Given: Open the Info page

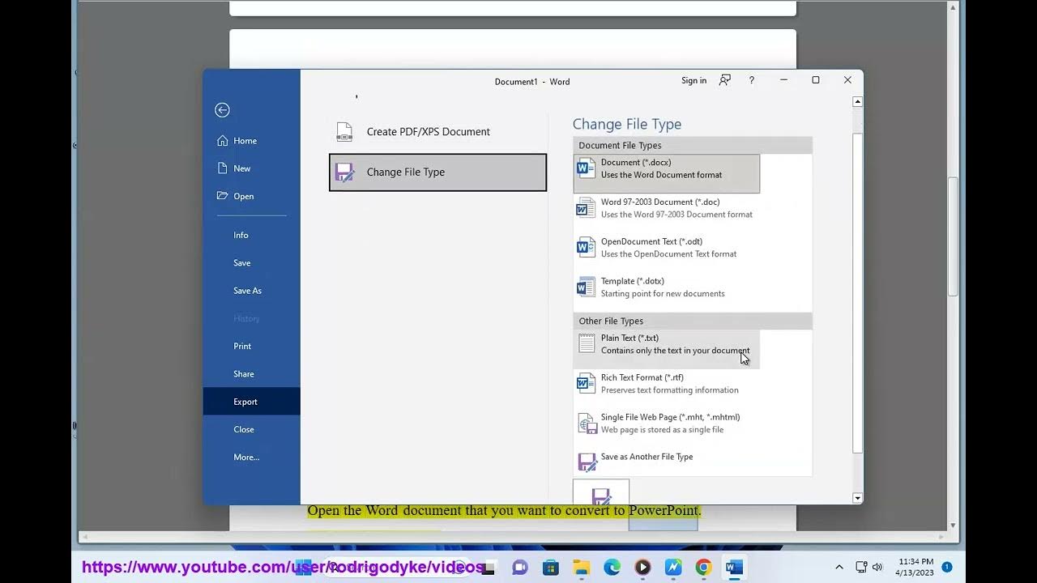Looking at the screenshot, I should click(251, 235).
